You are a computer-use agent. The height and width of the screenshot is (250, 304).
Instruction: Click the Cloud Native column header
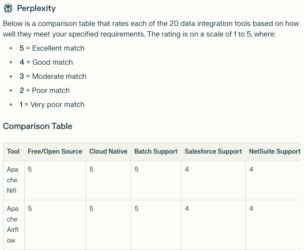pyautogui.click(x=108, y=151)
